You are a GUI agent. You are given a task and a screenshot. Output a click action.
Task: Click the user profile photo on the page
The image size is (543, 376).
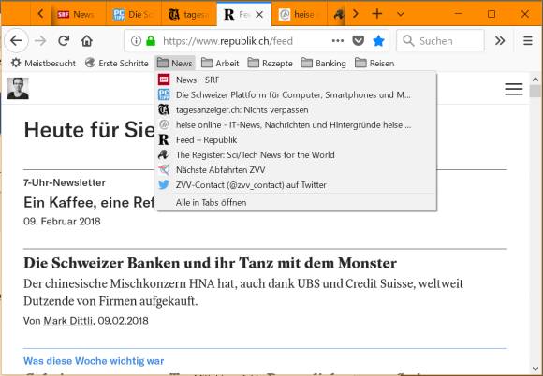coord(18,89)
